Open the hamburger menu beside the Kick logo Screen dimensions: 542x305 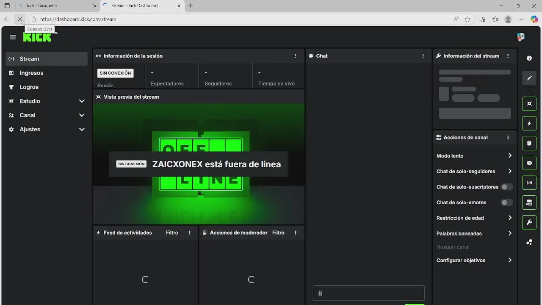pos(13,37)
